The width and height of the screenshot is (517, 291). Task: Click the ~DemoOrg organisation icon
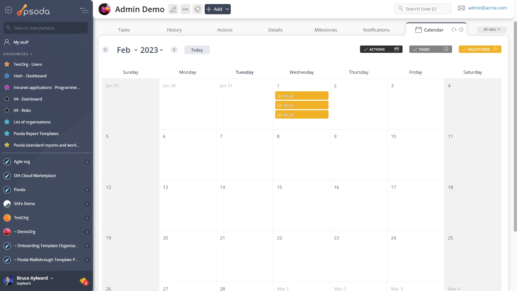point(7,232)
